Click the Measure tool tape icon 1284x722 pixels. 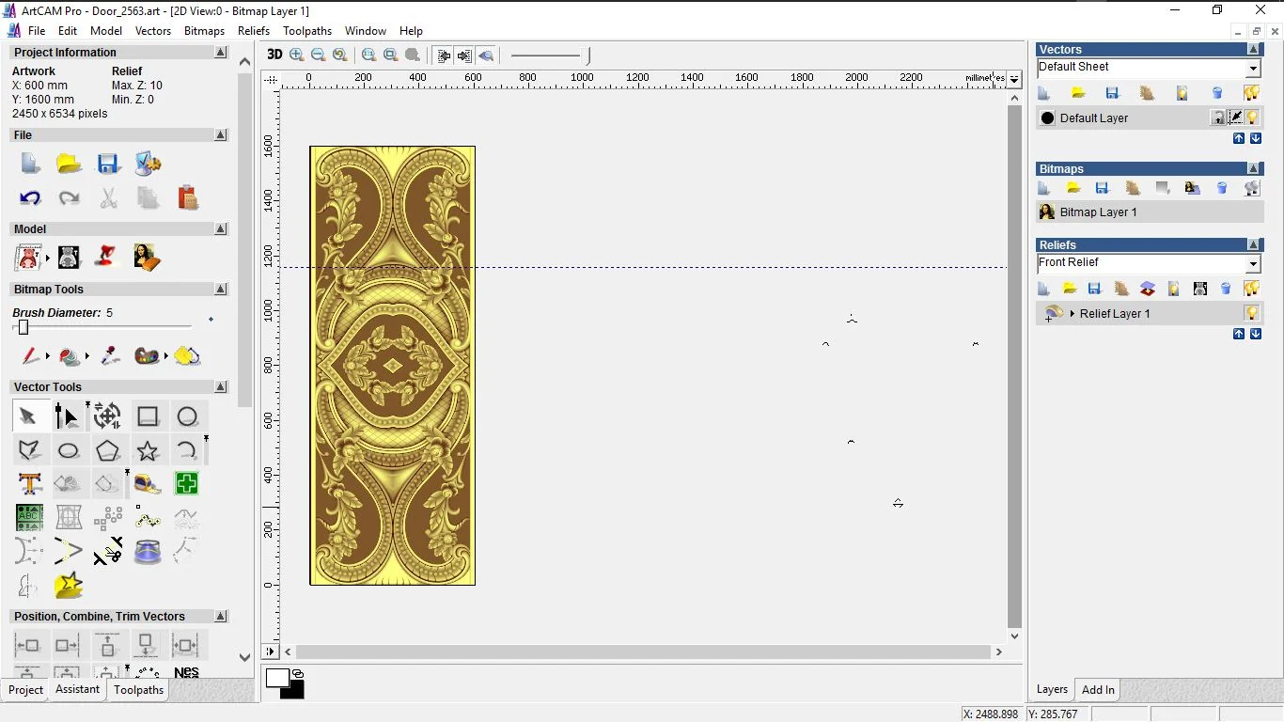[148, 484]
